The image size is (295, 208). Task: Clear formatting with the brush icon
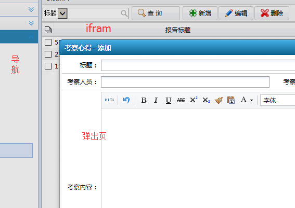tap(219, 100)
